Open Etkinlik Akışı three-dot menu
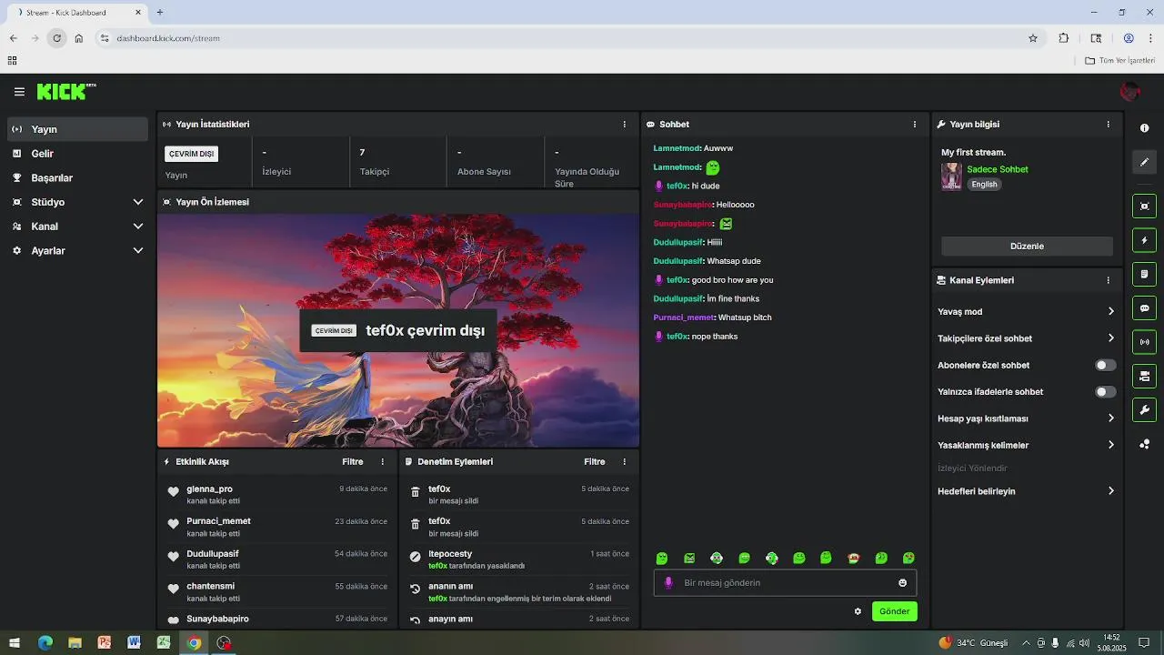Screen dimensions: 1164x655 (x=382, y=461)
